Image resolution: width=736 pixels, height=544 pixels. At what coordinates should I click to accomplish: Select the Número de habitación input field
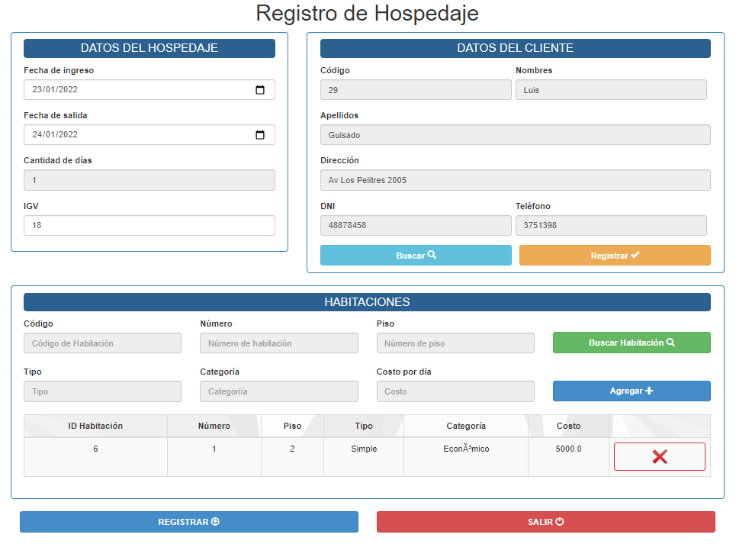pyautogui.click(x=278, y=343)
